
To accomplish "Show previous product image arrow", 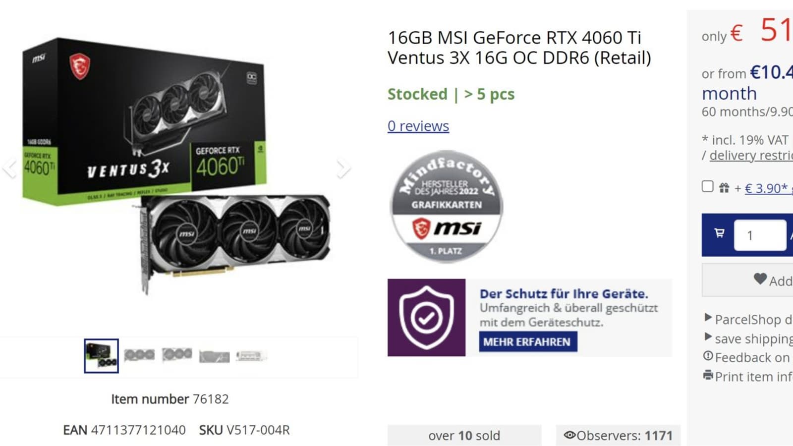I will pos(9,168).
